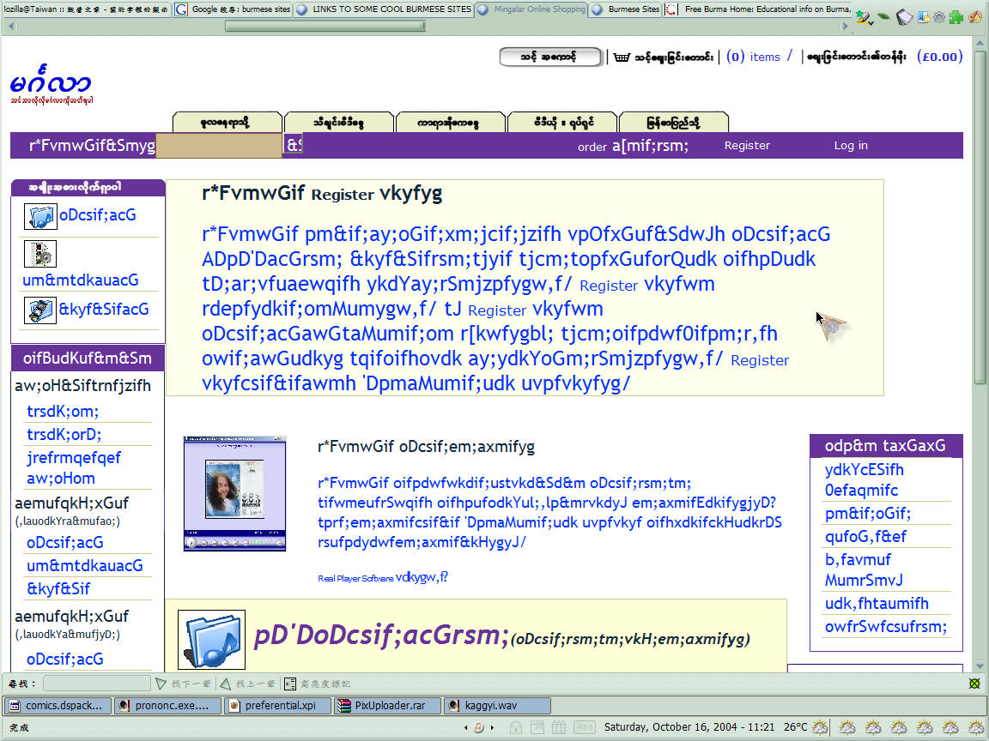Click the green puzzle piece extensions icon
This screenshot has height=741, width=989.
tap(956, 17)
